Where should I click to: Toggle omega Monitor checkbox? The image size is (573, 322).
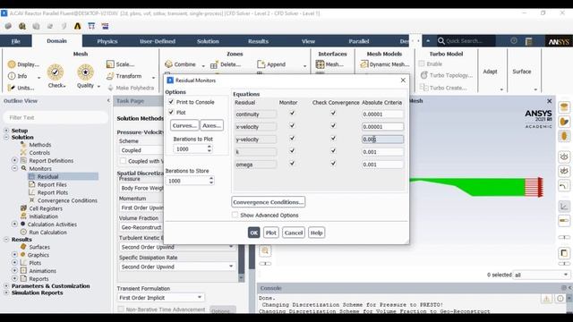[292, 164]
